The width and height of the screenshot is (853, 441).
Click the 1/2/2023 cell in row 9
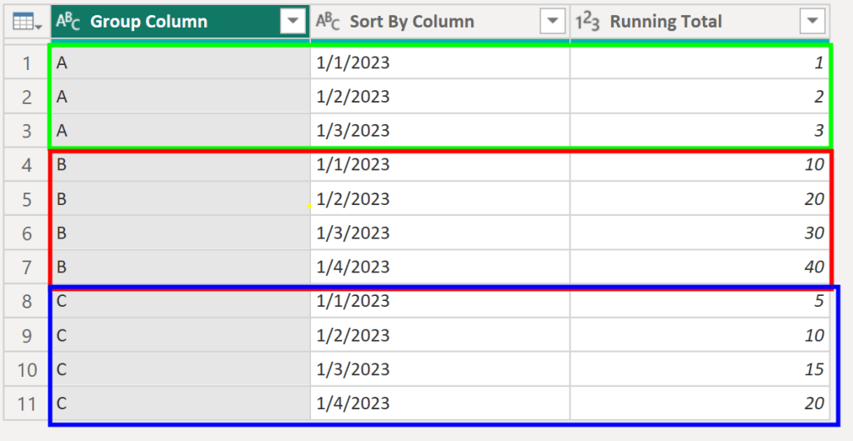pos(439,335)
